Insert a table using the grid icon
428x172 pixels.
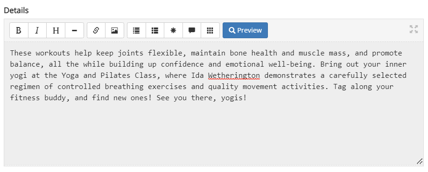pos(210,30)
